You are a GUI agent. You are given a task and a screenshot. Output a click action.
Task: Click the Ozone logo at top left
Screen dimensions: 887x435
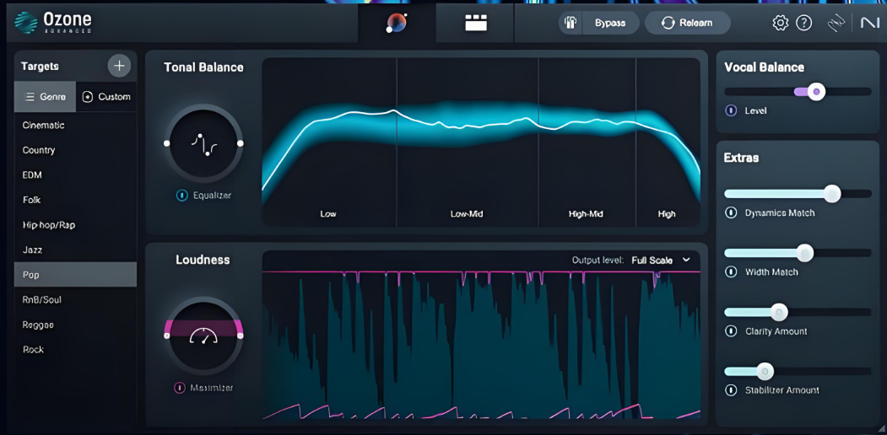click(53, 23)
